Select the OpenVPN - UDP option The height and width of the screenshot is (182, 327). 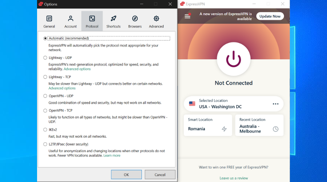point(45,96)
